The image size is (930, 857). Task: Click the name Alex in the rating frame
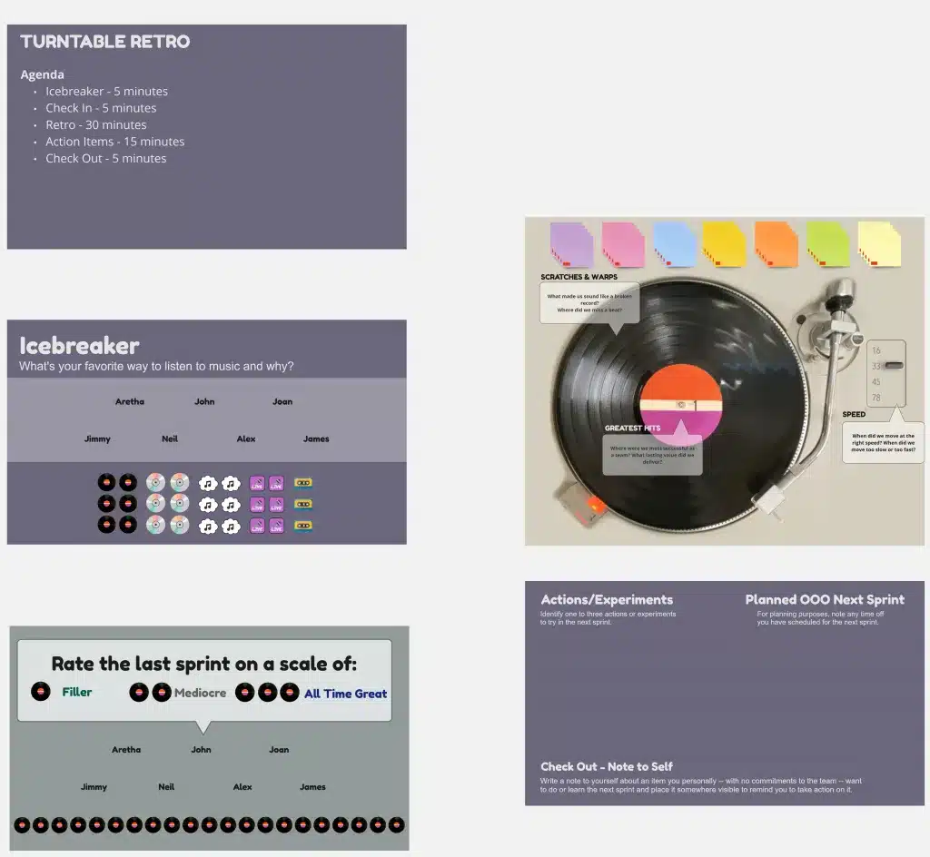pyautogui.click(x=242, y=786)
